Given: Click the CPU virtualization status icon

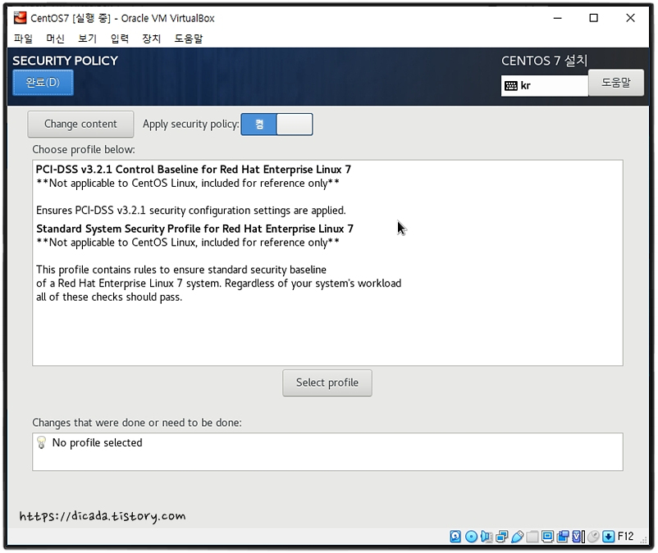Looking at the screenshot, I should click(x=578, y=537).
